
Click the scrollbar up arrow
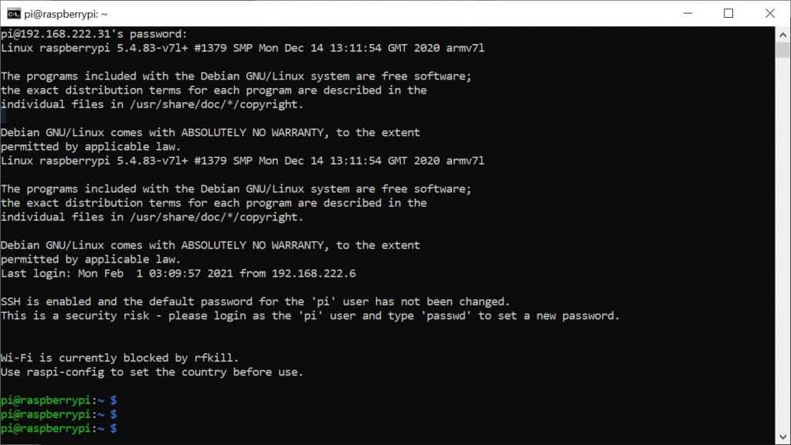783,34
